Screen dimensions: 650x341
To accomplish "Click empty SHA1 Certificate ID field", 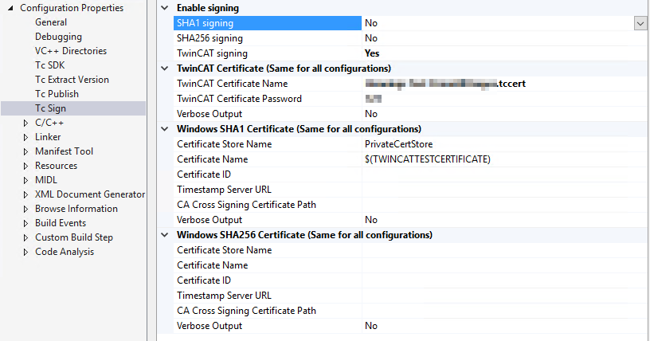I will click(x=504, y=174).
